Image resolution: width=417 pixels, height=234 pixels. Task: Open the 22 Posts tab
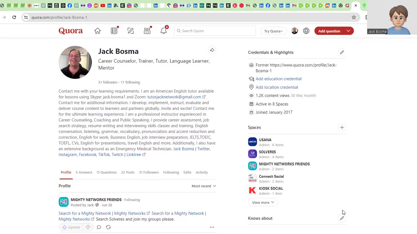[128, 172]
